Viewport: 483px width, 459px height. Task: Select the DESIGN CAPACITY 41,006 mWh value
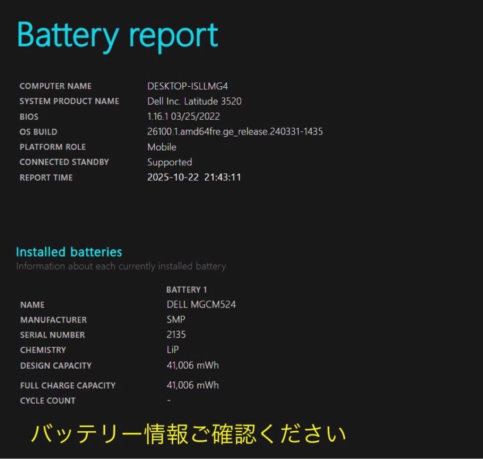pyautogui.click(x=192, y=365)
